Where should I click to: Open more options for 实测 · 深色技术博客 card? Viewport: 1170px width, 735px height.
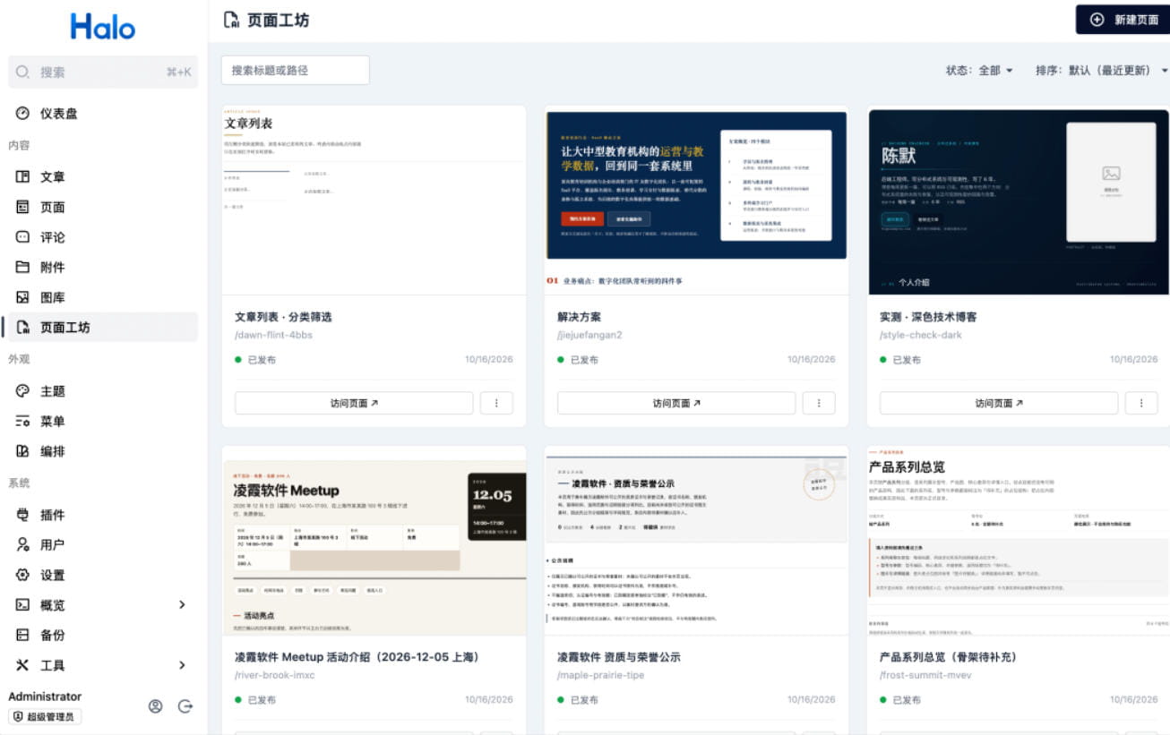1141,403
